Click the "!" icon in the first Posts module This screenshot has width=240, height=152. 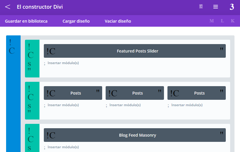tap(48, 93)
